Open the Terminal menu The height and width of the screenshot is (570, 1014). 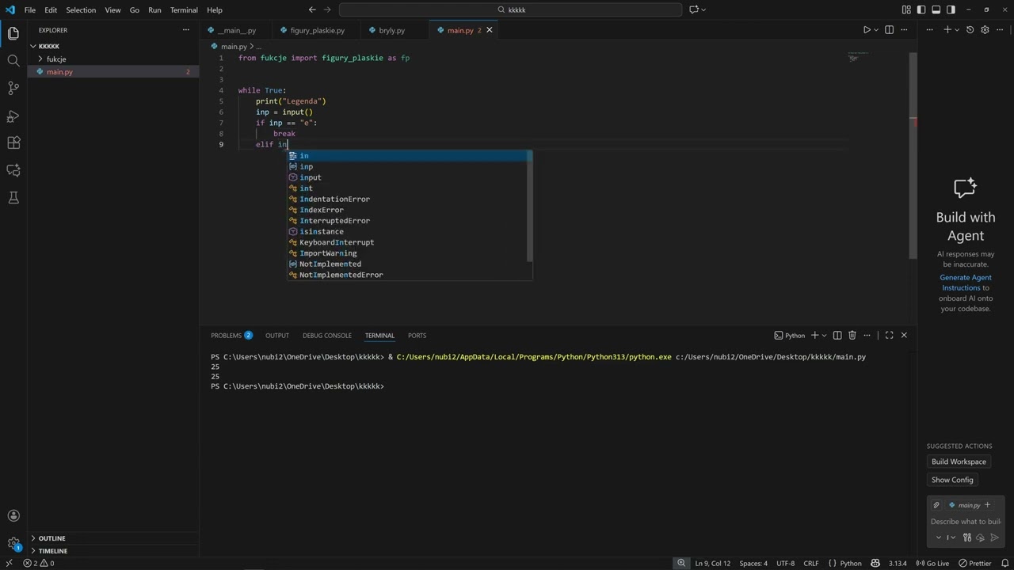click(x=184, y=9)
